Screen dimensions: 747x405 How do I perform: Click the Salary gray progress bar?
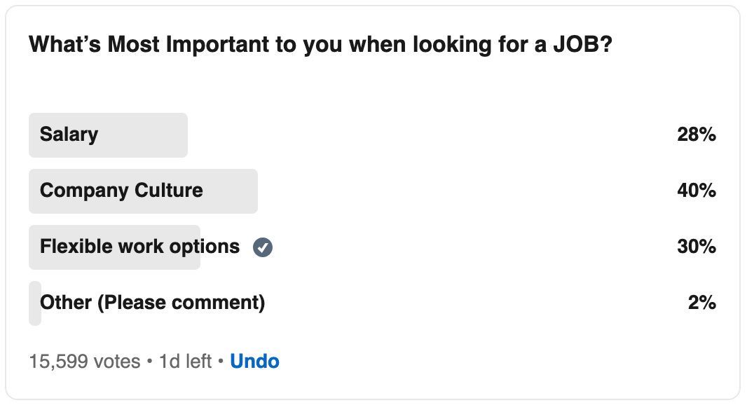click(x=108, y=135)
